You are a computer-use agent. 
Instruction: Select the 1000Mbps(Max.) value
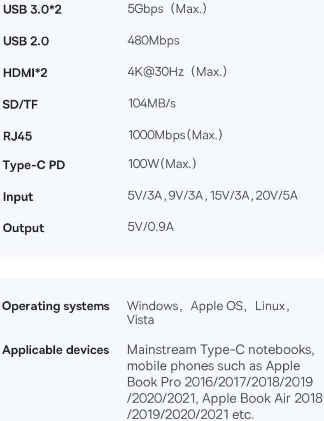[x=175, y=135]
